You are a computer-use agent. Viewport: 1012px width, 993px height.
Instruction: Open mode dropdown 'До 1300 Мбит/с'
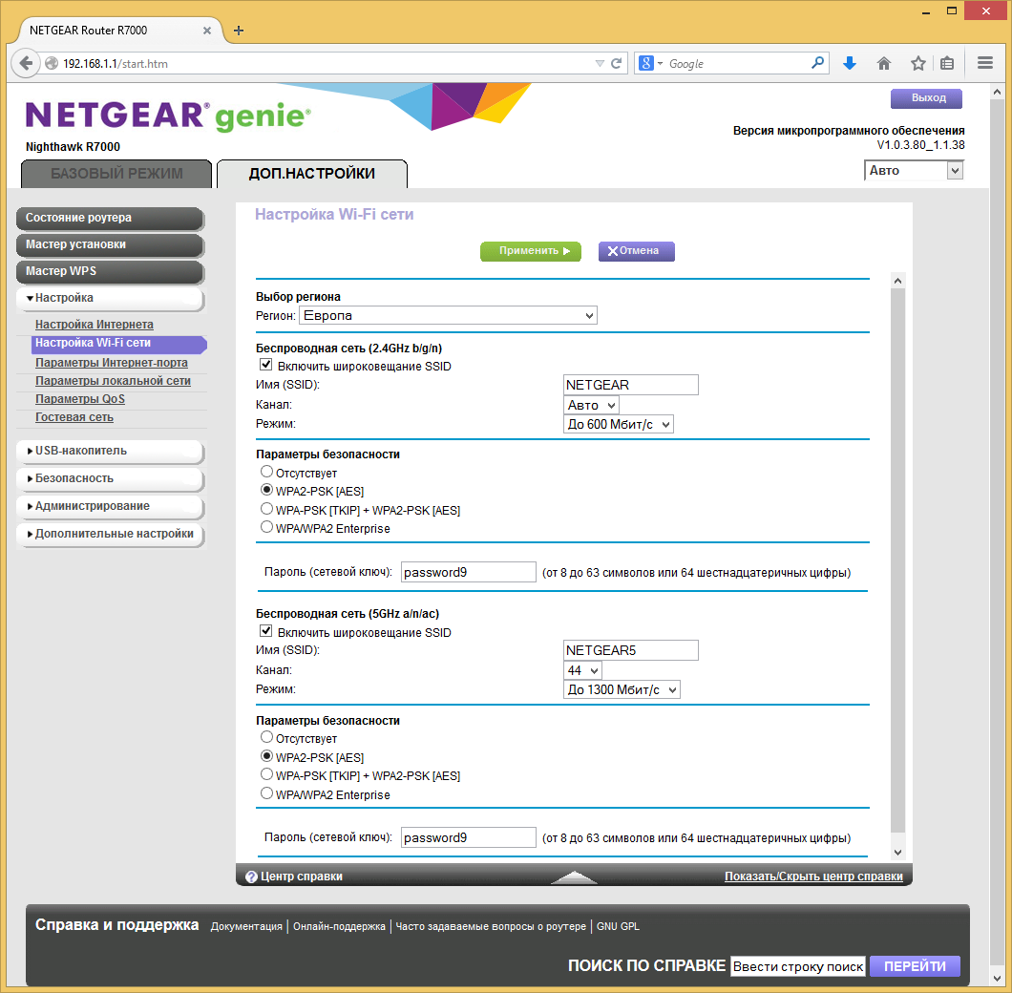622,689
